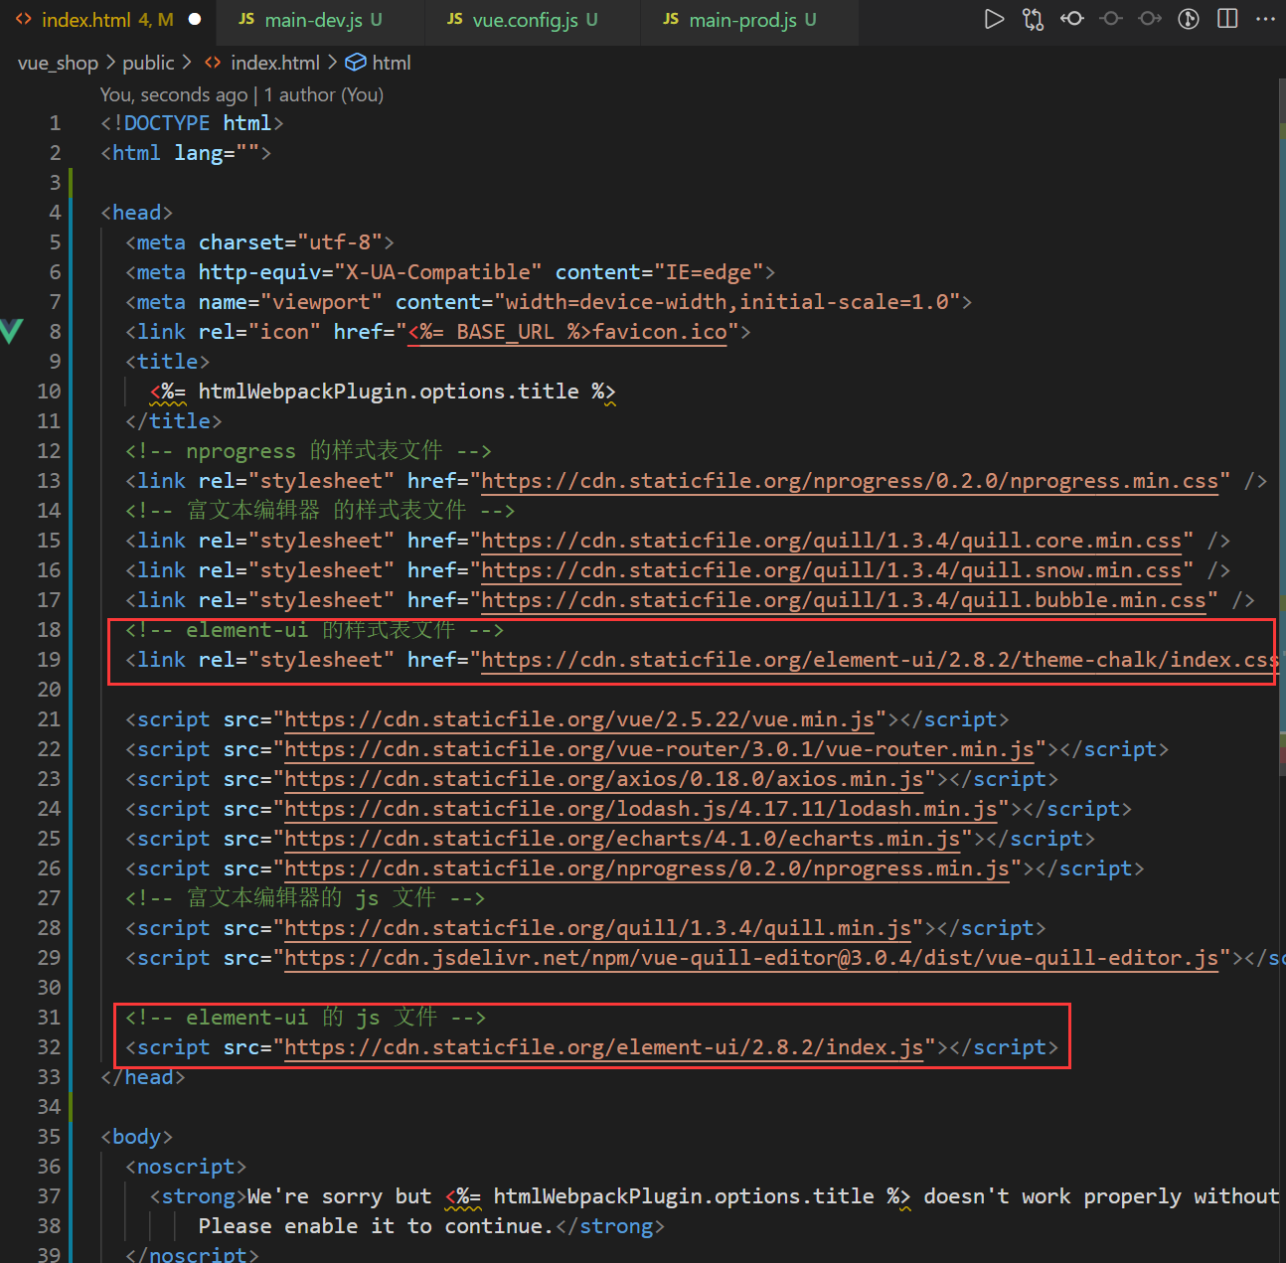The height and width of the screenshot is (1263, 1286).
Task: Click the unsaved dot on index.html tab
Action: coord(195,20)
